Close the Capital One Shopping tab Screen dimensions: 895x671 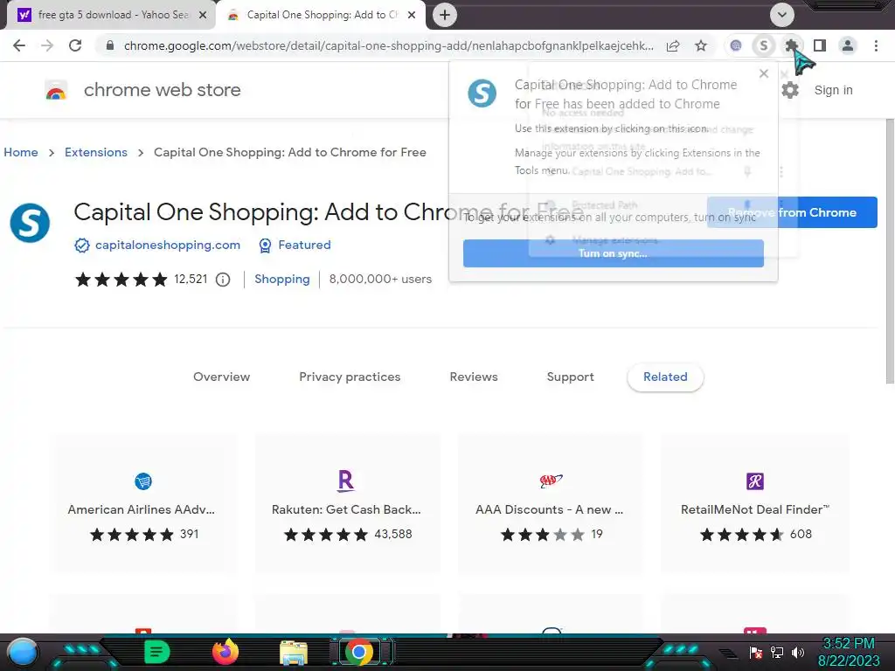[x=412, y=16]
